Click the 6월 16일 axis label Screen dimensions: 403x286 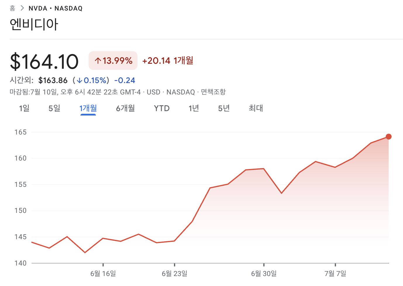pyautogui.click(x=103, y=274)
